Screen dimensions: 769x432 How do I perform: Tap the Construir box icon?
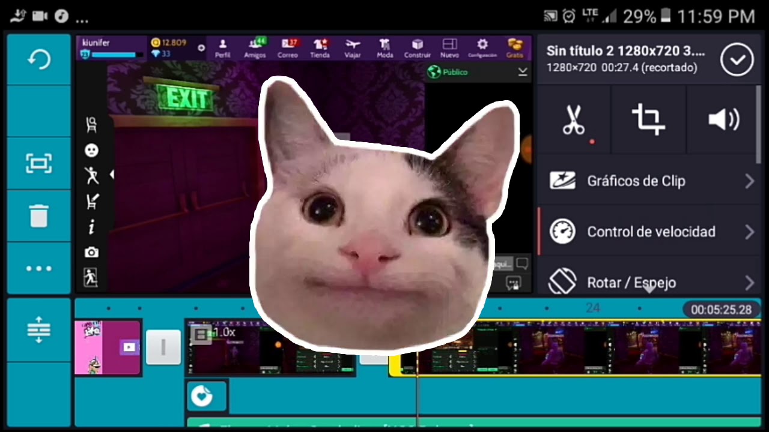click(418, 48)
